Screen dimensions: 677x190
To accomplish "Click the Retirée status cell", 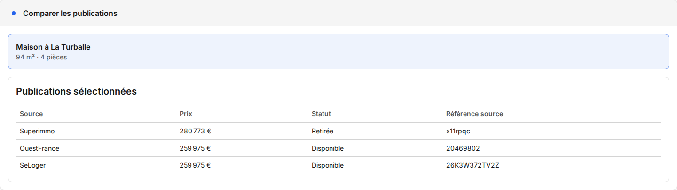I will click(x=323, y=132).
